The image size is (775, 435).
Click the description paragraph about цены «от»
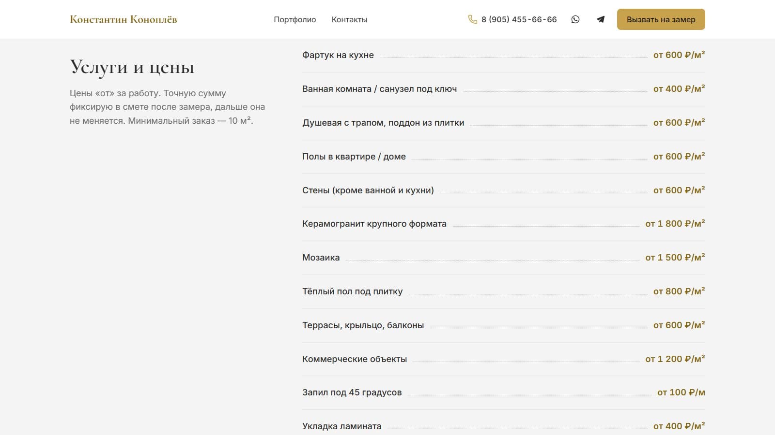pos(168,107)
